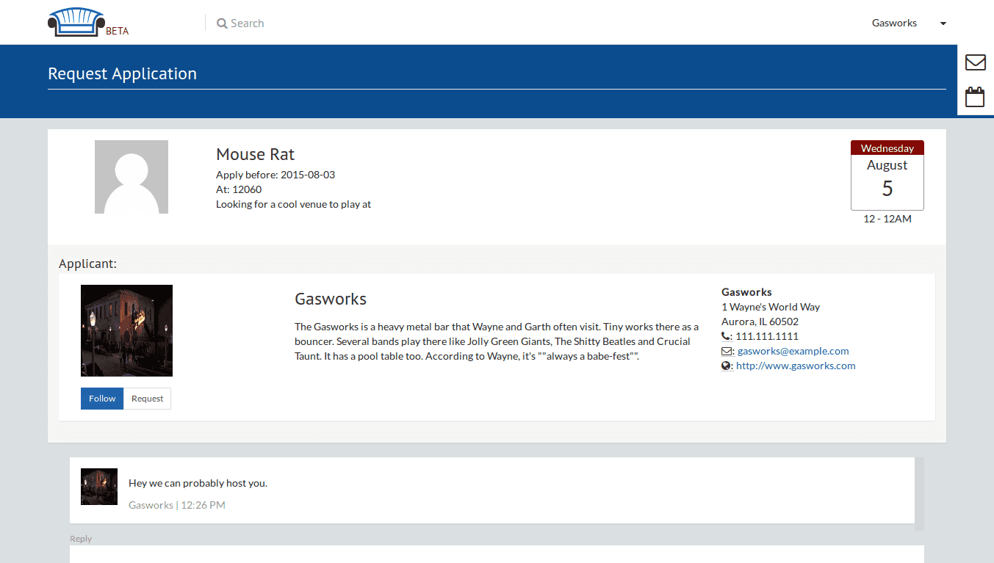The height and width of the screenshot is (563, 994).
Task: Click the Gasworks author name under the comment
Action: pos(151,505)
